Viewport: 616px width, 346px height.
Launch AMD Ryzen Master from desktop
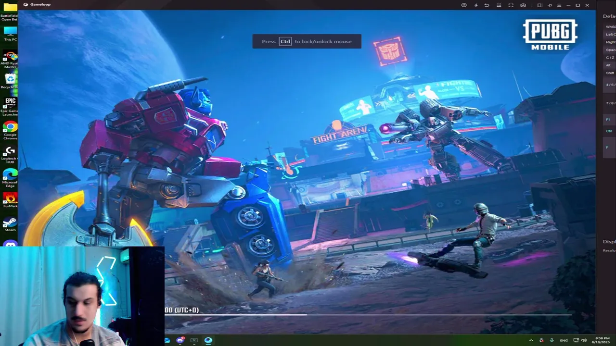pyautogui.click(x=10, y=59)
